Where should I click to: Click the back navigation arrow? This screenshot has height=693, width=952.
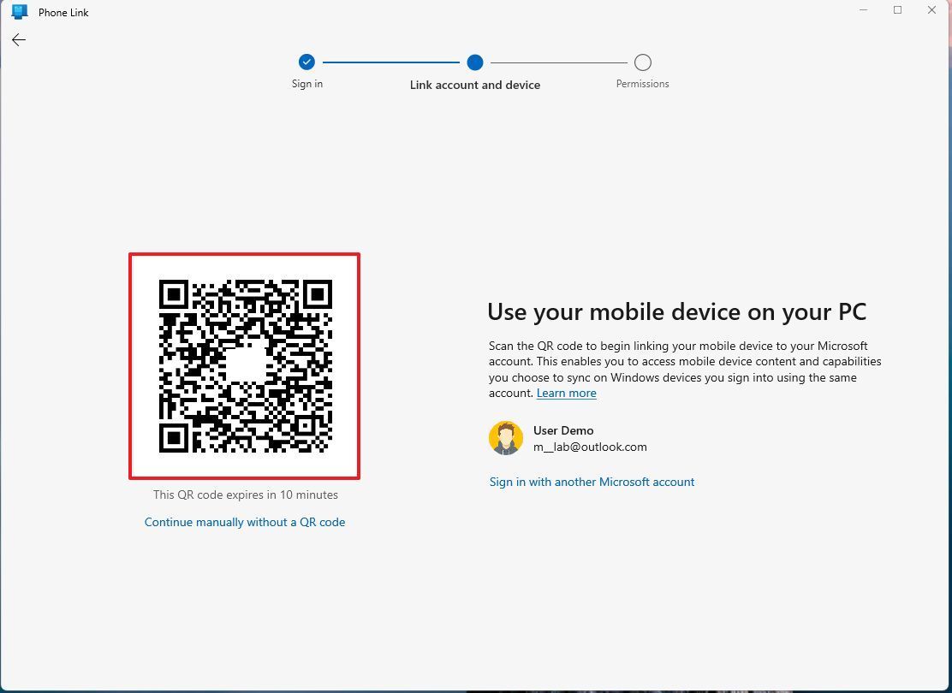click(x=18, y=39)
